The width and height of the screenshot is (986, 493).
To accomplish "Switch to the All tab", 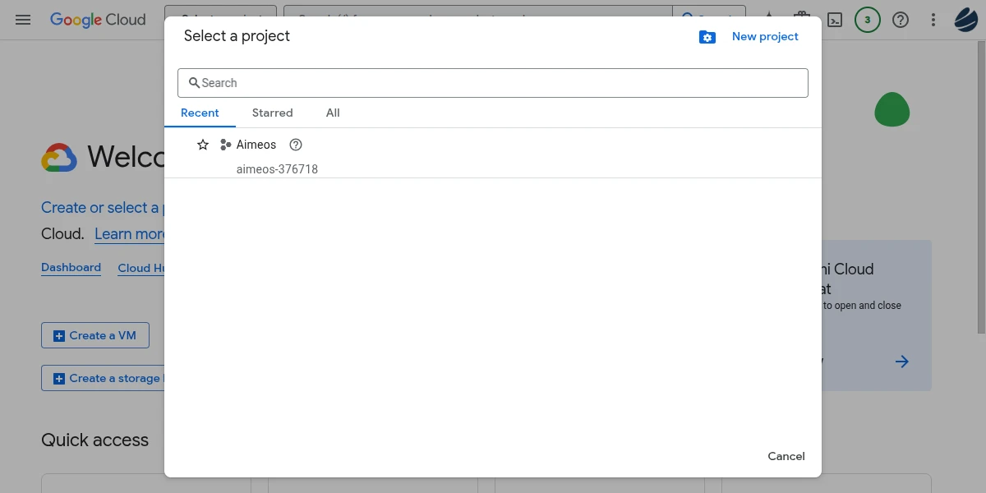I will pos(333,113).
